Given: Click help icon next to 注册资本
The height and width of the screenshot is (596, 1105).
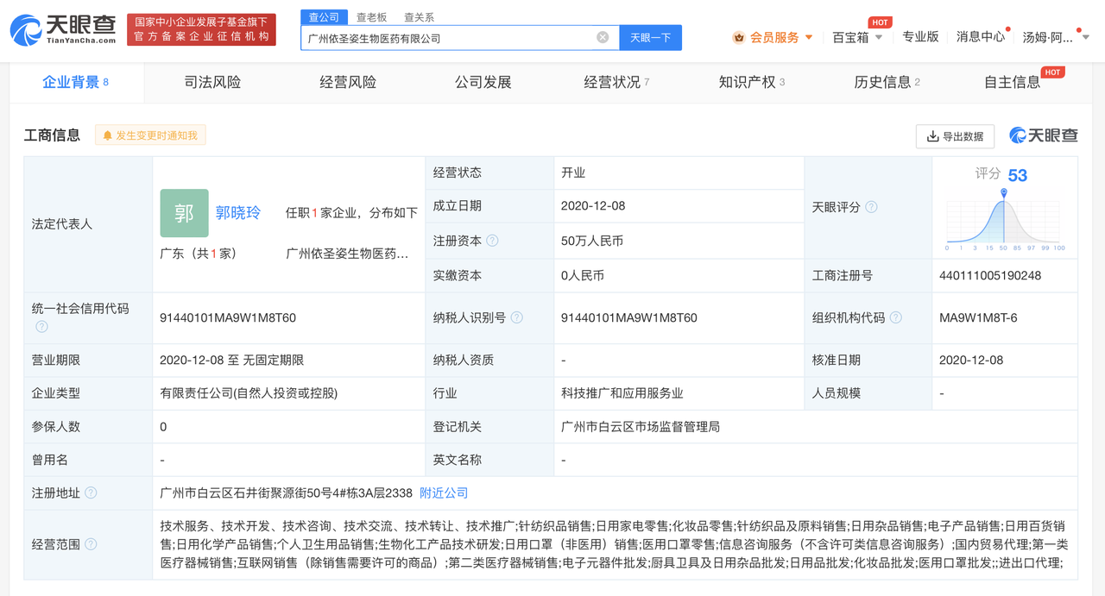Looking at the screenshot, I should click(x=492, y=241).
